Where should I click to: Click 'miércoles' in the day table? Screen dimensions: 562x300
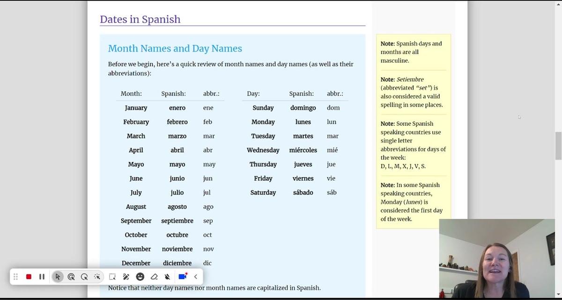point(303,150)
